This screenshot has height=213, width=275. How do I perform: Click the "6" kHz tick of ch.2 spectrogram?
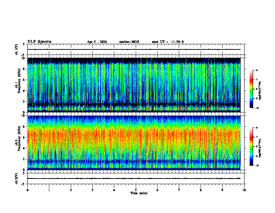tap(24, 137)
